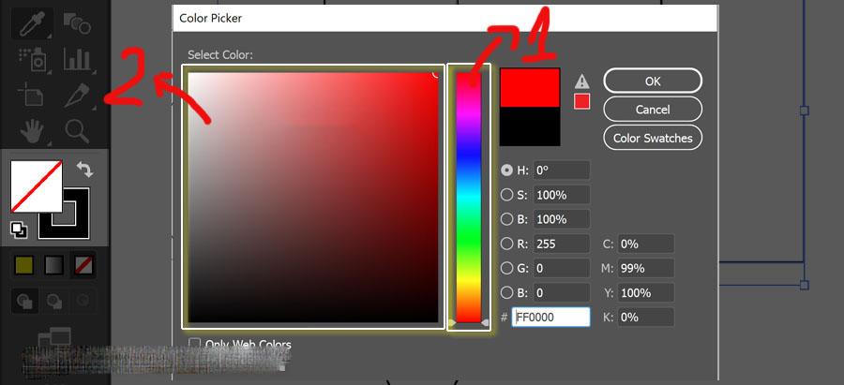Select the Blend tool

77,23
